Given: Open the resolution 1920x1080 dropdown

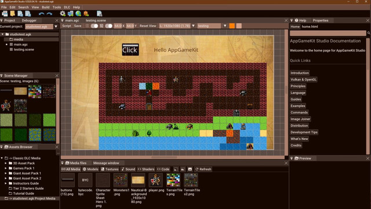Looking at the screenshot, I should (x=193, y=26).
